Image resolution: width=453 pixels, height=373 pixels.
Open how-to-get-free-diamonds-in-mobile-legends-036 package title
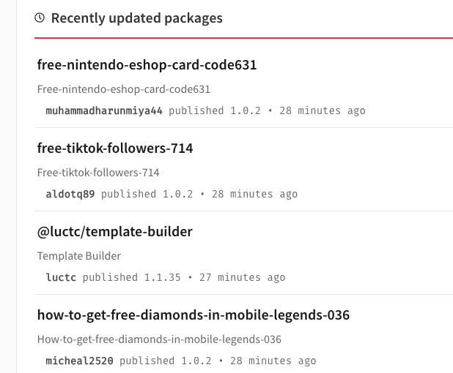pyautogui.click(x=194, y=315)
